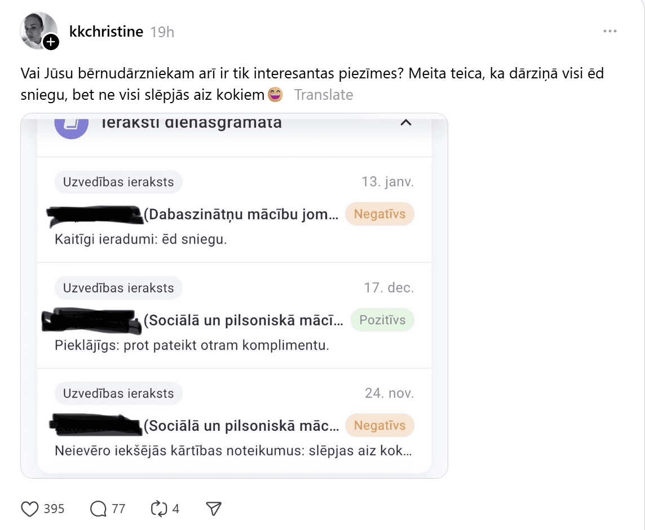Repost using the circular arrows icon

click(158, 509)
